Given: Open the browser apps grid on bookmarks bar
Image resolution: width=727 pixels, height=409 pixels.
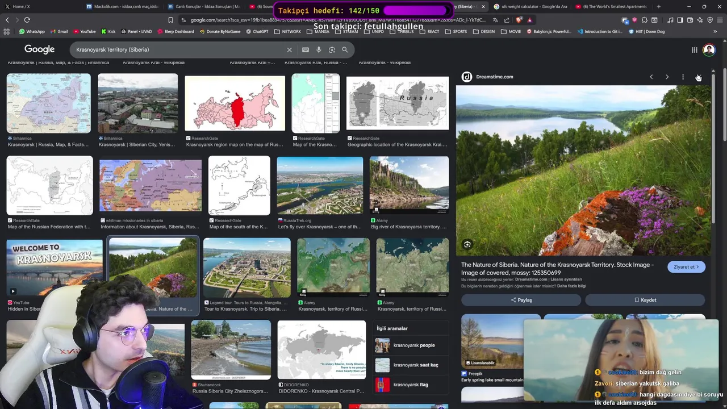Looking at the screenshot, I should (7, 32).
